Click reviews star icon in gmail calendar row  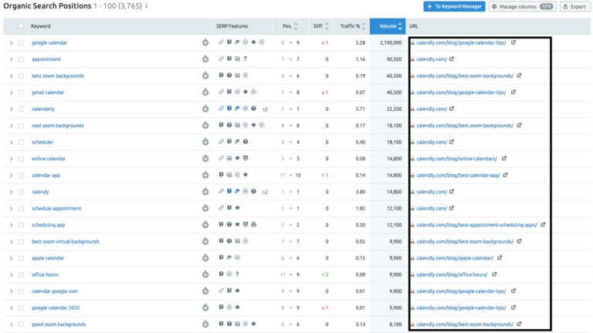point(246,92)
